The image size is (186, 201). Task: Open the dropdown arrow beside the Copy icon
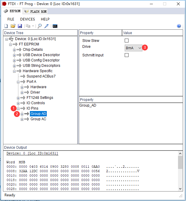33,26
